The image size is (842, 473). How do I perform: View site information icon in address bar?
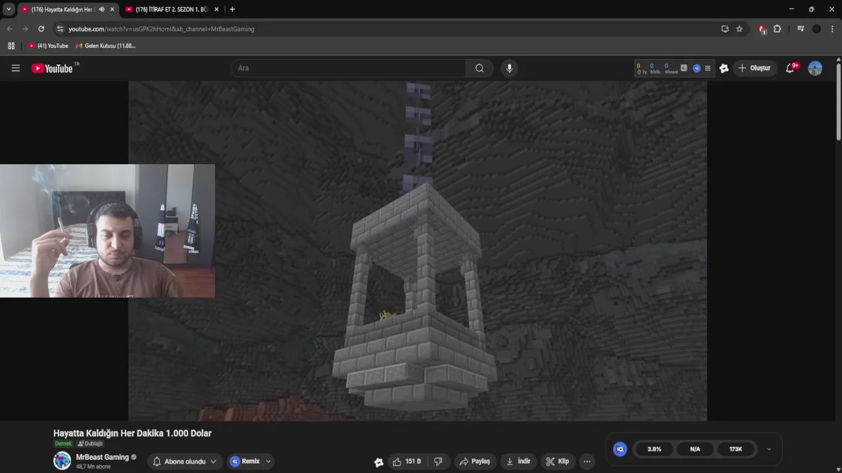point(60,29)
